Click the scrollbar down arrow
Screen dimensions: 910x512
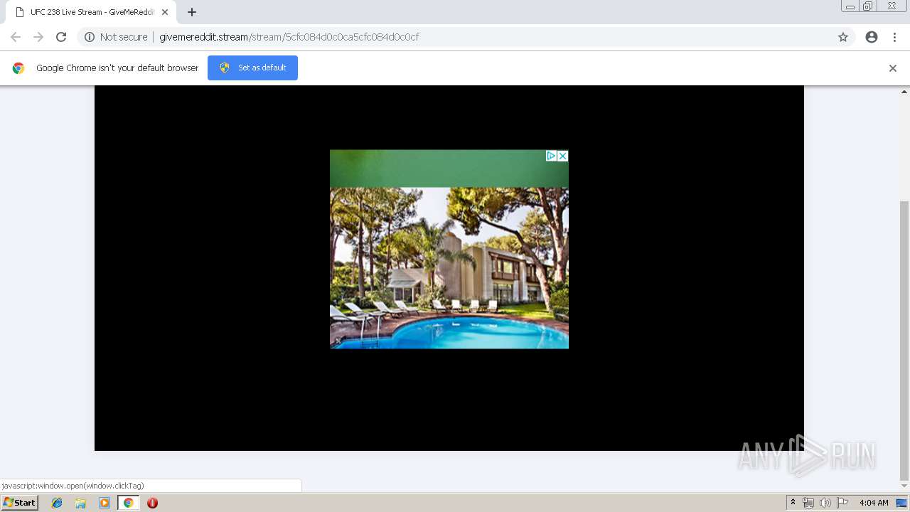point(904,486)
